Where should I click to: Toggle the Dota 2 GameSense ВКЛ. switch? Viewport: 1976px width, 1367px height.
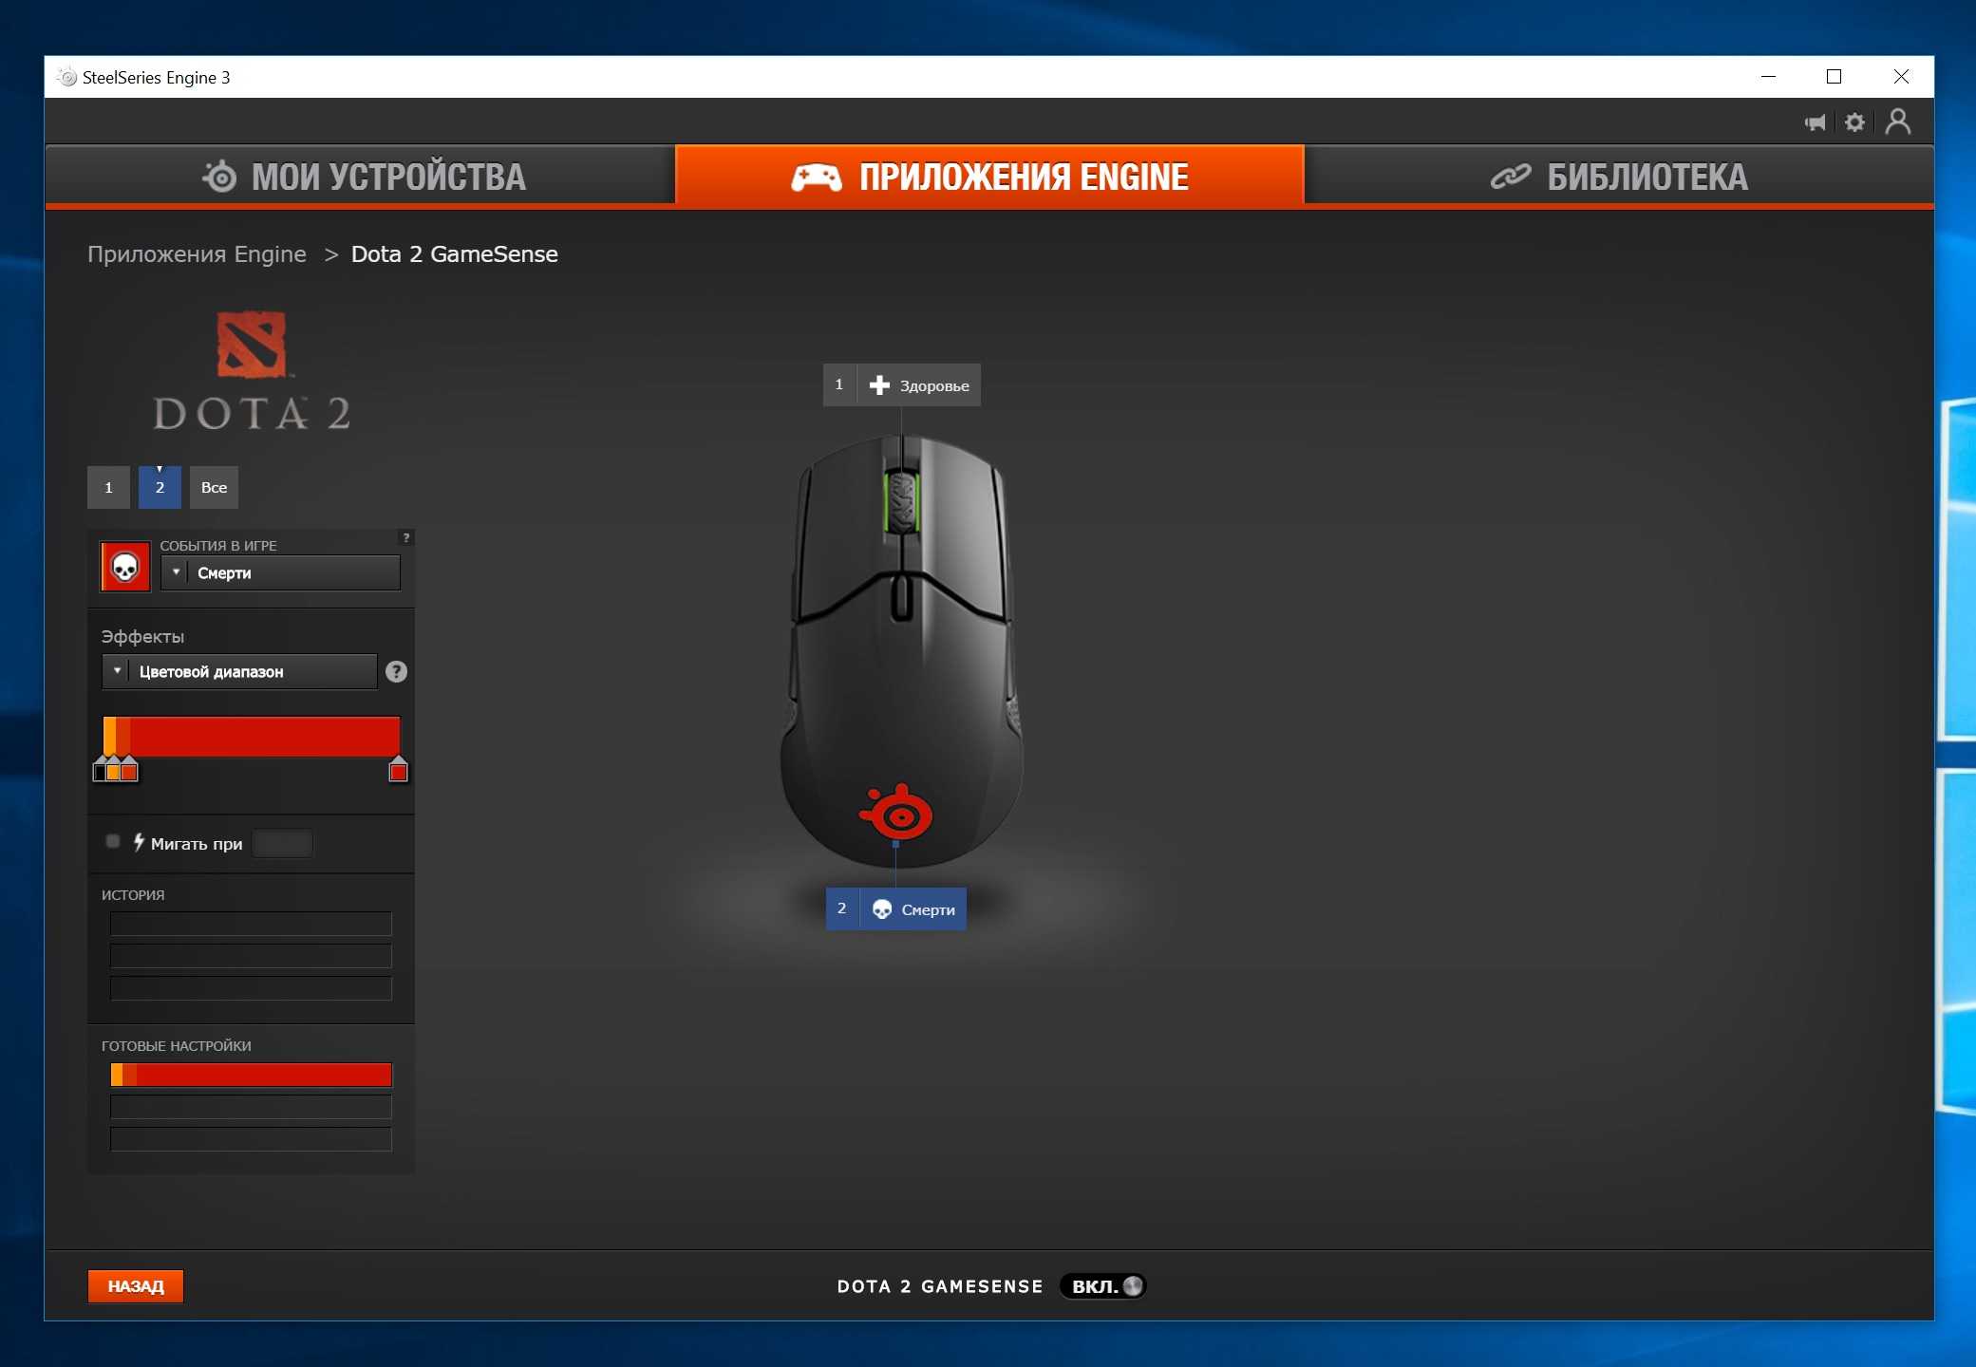[x=1103, y=1286]
